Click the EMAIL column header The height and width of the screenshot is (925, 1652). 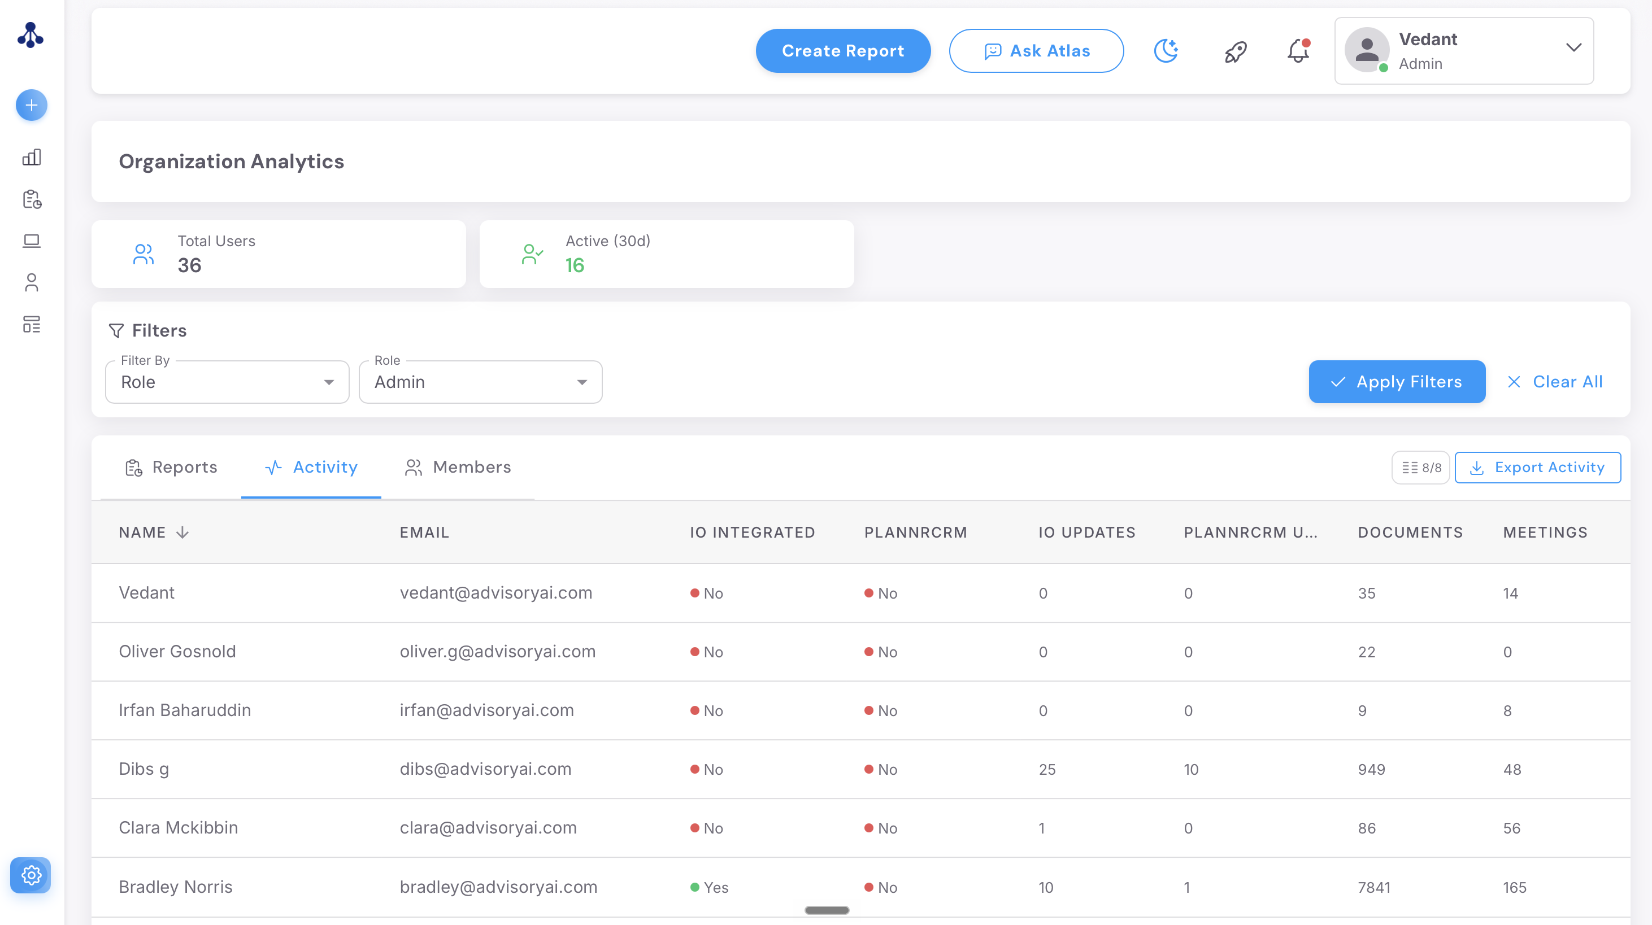(x=424, y=533)
